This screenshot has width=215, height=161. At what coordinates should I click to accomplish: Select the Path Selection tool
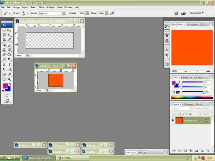click(4, 69)
